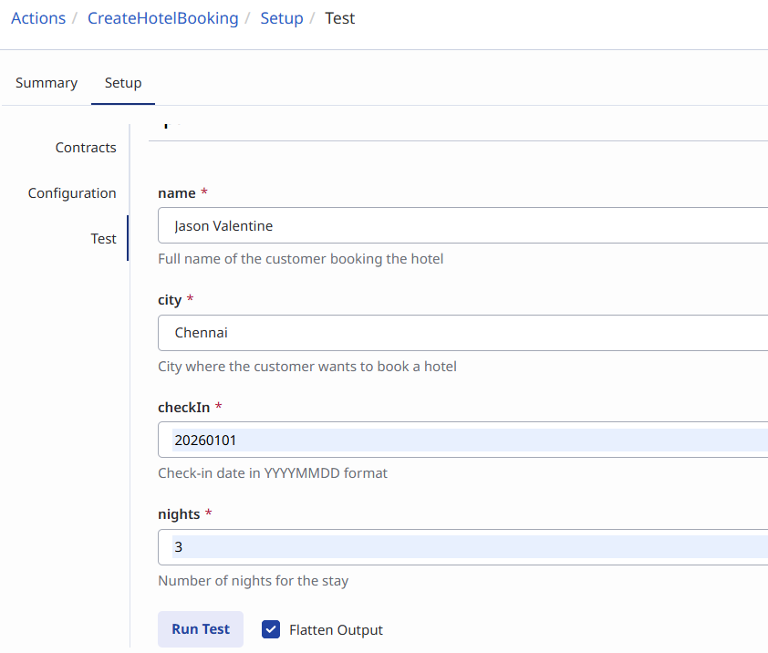Viewport: 768px width, 653px height.
Task: Open the Contracts section in the sidebar
Action: point(86,148)
